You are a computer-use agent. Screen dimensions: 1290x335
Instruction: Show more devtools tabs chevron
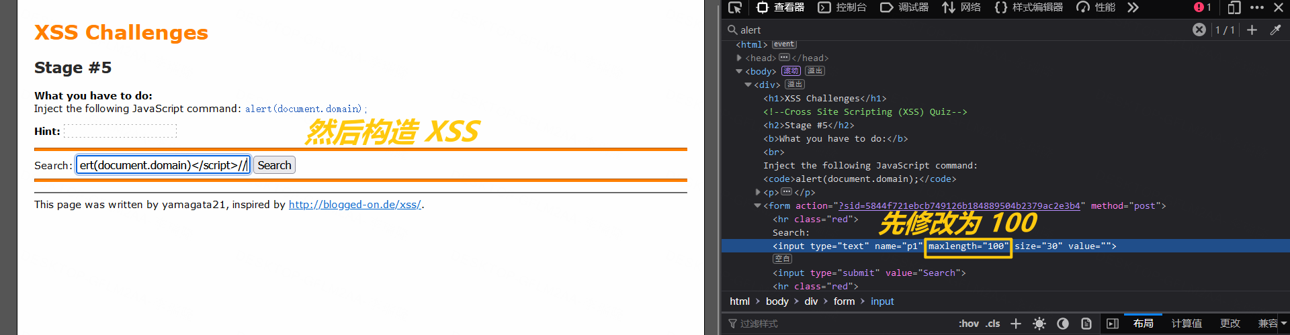[x=1133, y=7]
